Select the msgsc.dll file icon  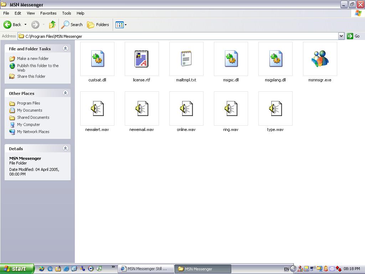pos(231,59)
